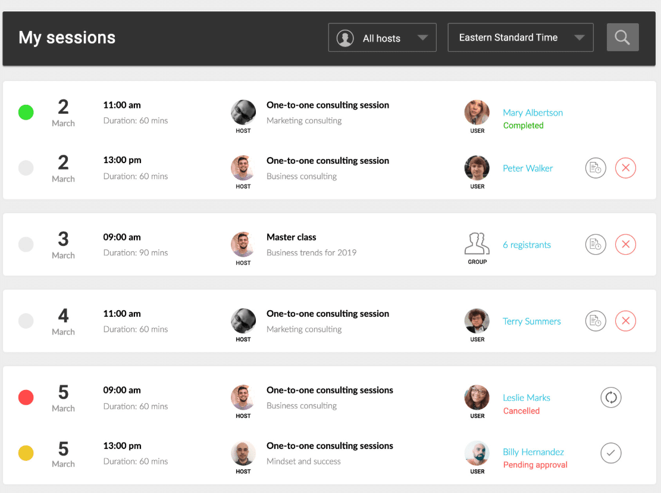Click host avatar for Mindset and success
This screenshot has width=661, height=493.
coord(243,453)
